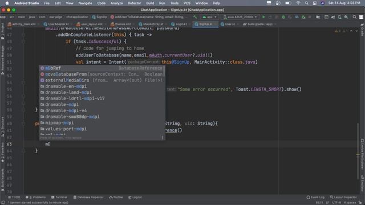Open the asus ASUS_Z010D device dropdown
This screenshot has height=205, width=365.
point(240,17)
